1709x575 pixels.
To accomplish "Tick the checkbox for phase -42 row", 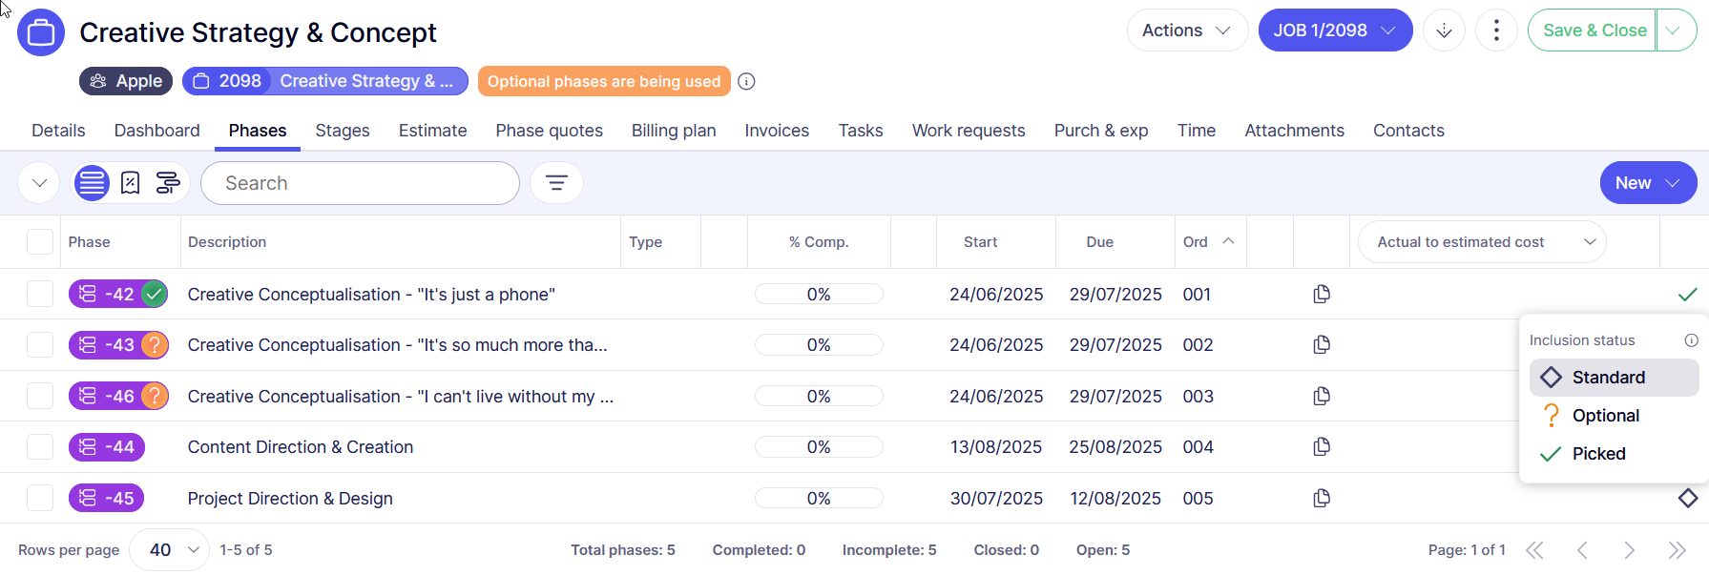I will [40, 295].
